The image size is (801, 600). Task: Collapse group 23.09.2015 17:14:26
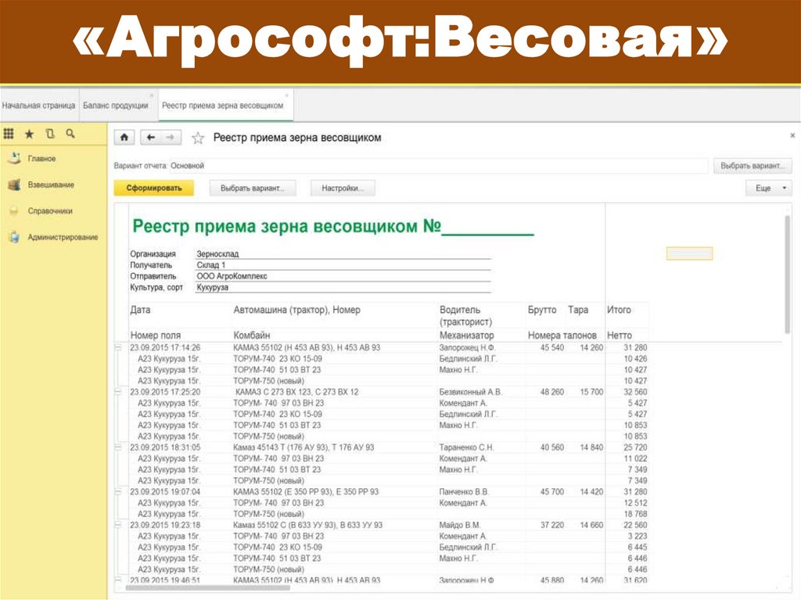point(118,347)
